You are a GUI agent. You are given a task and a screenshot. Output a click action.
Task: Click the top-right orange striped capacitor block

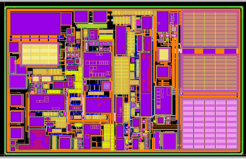point(210,28)
